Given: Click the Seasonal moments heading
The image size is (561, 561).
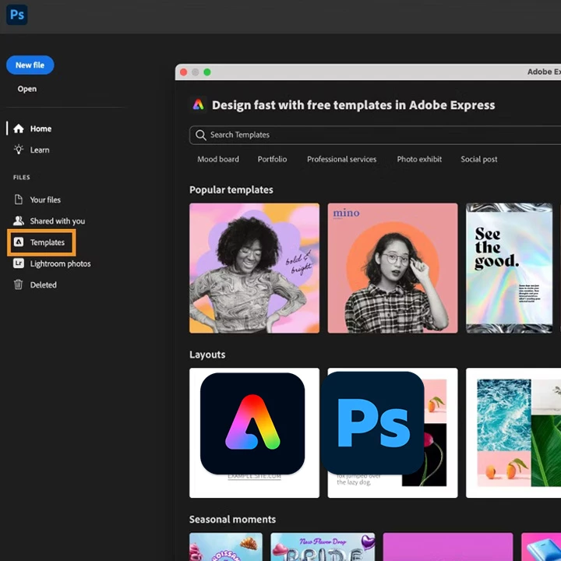Looking at the screenshot, I should tap(232, 519).
